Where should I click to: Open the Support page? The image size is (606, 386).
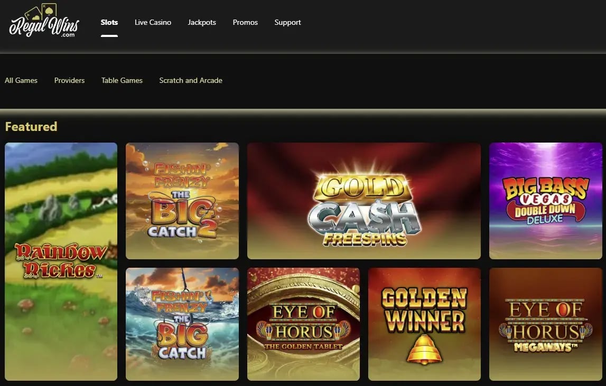(287, 22)
